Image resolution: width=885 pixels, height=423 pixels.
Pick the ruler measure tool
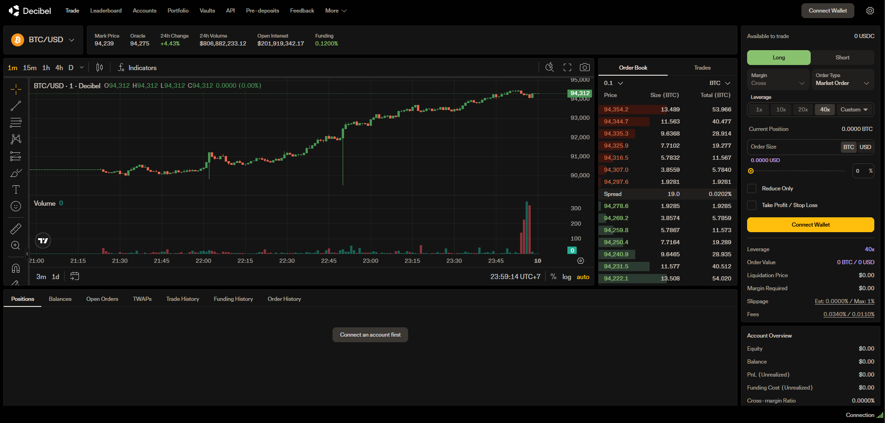(16, 228)
